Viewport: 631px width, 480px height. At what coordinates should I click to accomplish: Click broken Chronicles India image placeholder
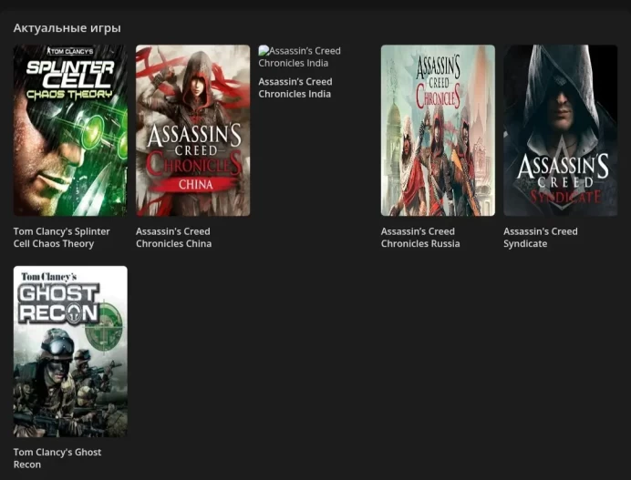click(299, 56)
